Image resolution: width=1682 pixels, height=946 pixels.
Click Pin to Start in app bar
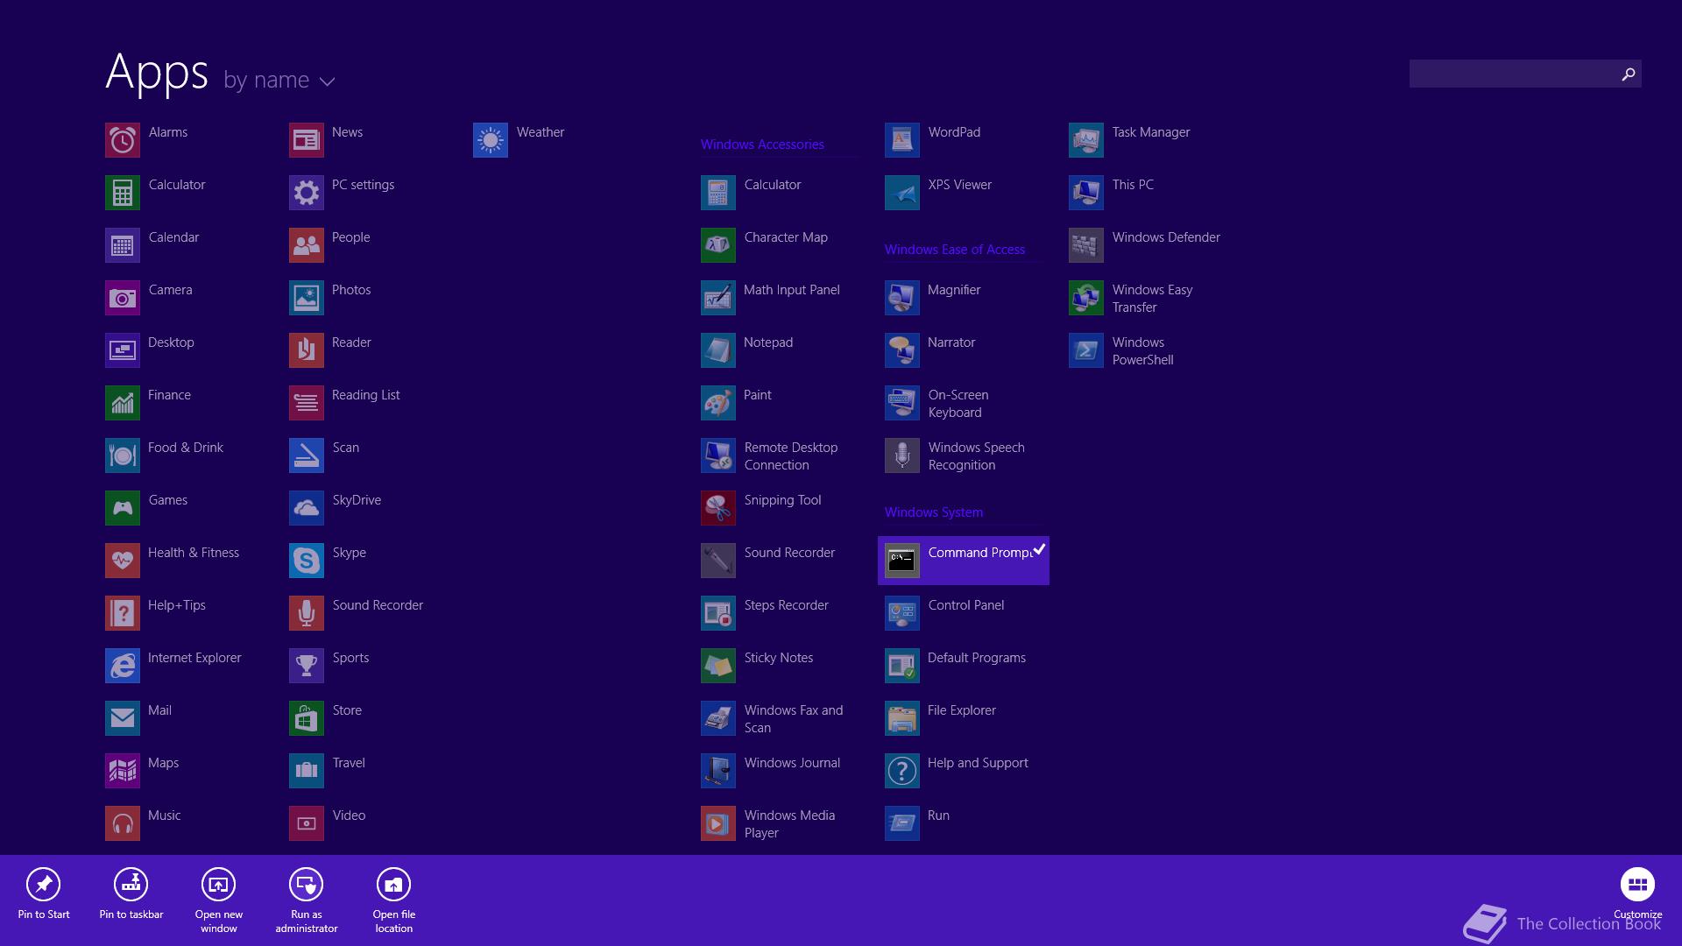(44, 894)
